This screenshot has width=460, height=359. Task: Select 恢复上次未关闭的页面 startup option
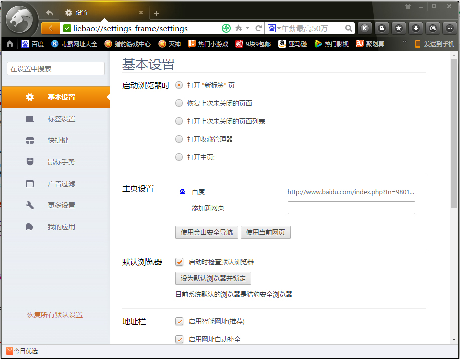(179, 103)
